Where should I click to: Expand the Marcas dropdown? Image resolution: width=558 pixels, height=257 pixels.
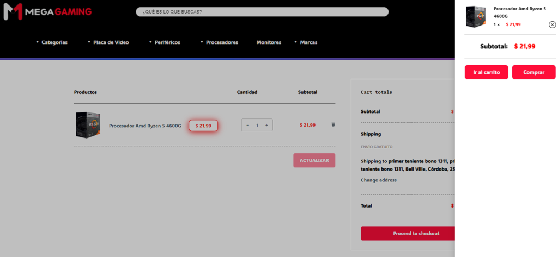tap(306, 42)
